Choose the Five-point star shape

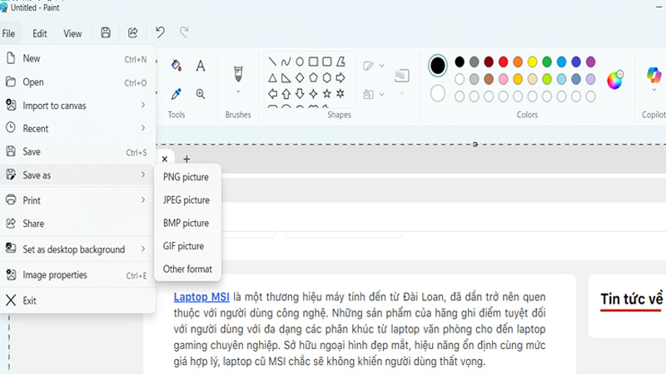tap(327, 94)
